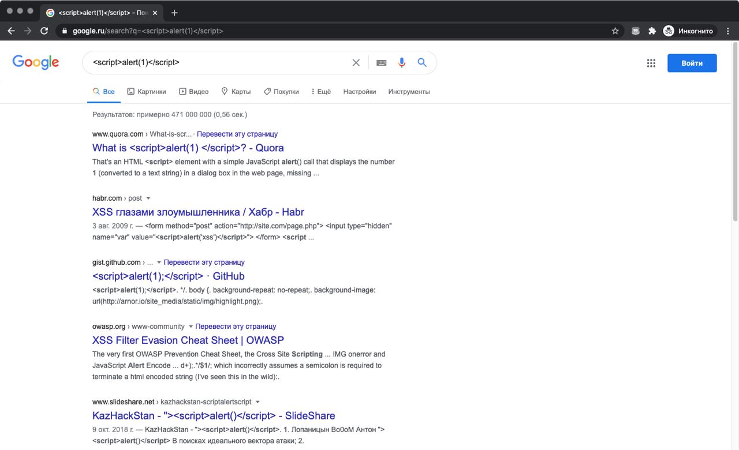Switch to the Видео tab

(x=194, y=92)
